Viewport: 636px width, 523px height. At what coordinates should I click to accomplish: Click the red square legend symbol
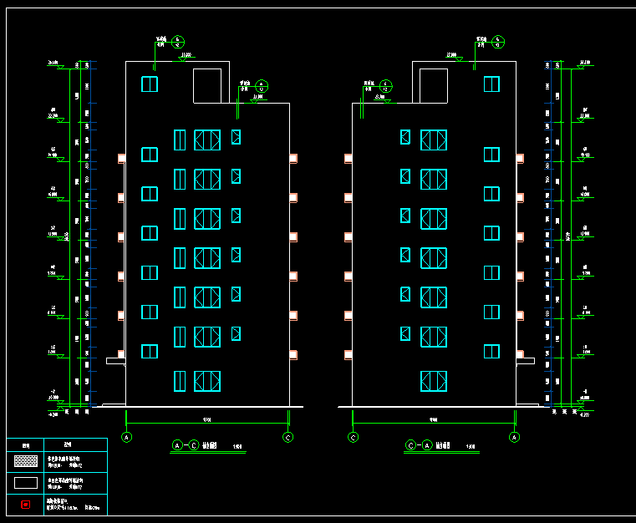[26, 505]
